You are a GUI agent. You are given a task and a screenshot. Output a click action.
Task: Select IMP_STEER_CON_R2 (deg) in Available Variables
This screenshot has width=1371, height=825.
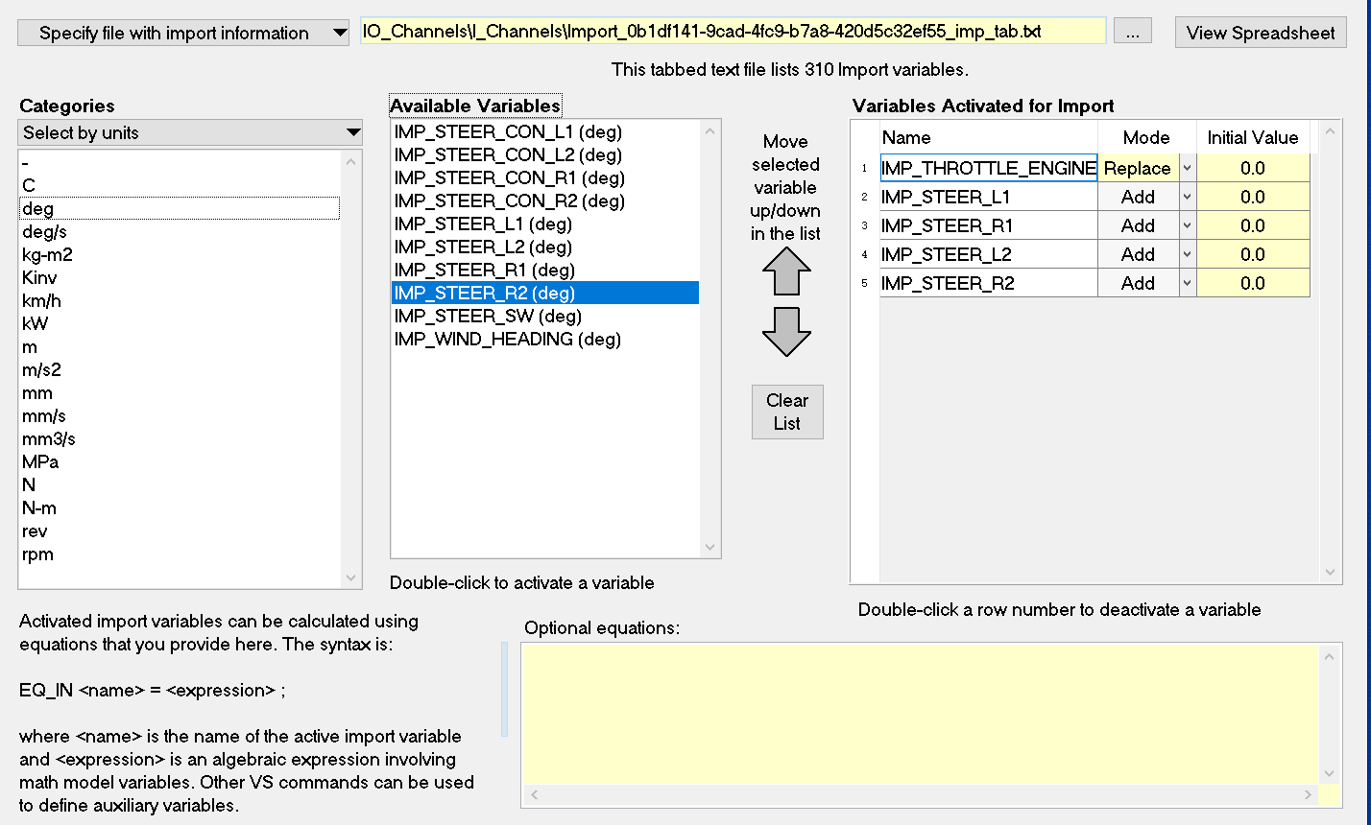545,200
